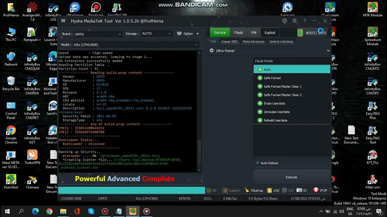Open Support in the bottom toolbar
The width and height of the screenshot is (387, 217).
[231, 190]
